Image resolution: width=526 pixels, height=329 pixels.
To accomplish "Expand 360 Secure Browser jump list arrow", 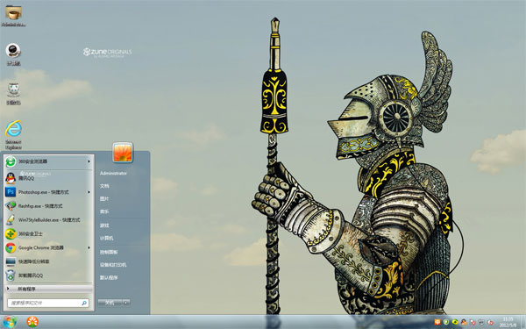I will [89, 161].
